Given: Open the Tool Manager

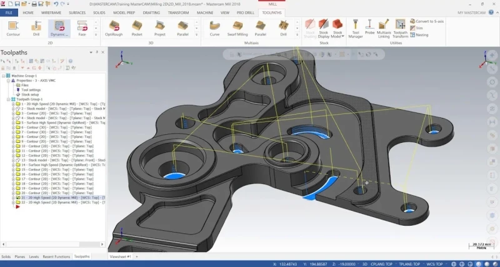Looking at the screenshot, I should (356, 29).
